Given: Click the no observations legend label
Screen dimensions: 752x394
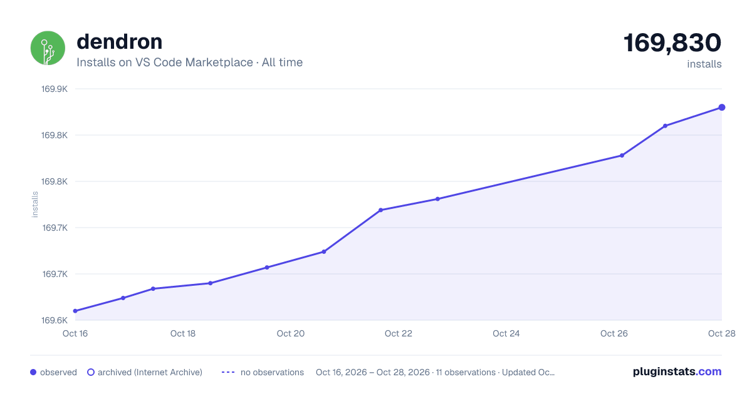Looking at the screenshot, I should (272, 372).
